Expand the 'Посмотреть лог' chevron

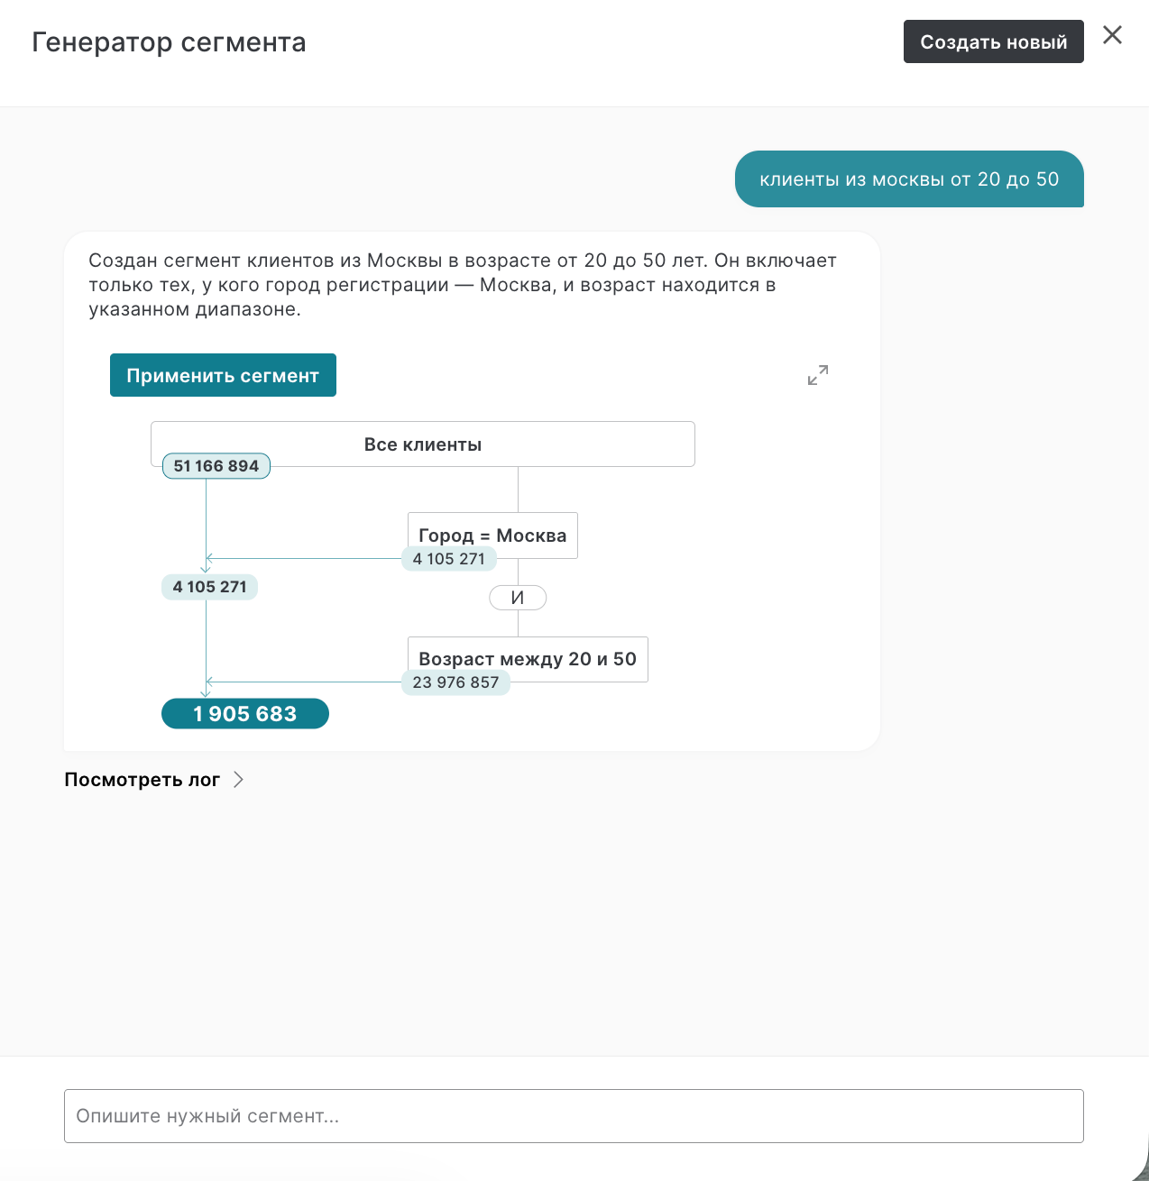coord(238,780)
